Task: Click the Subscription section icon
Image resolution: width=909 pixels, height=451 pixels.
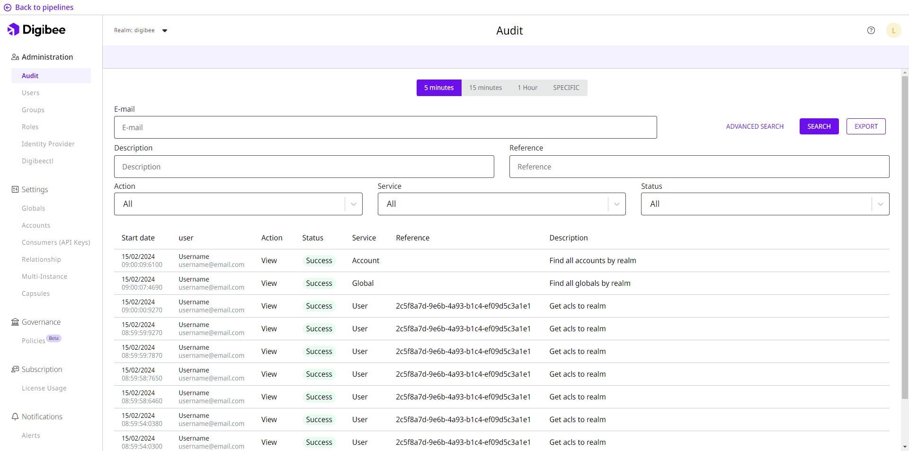Action: pyautogui.click(x=15, y=369)
